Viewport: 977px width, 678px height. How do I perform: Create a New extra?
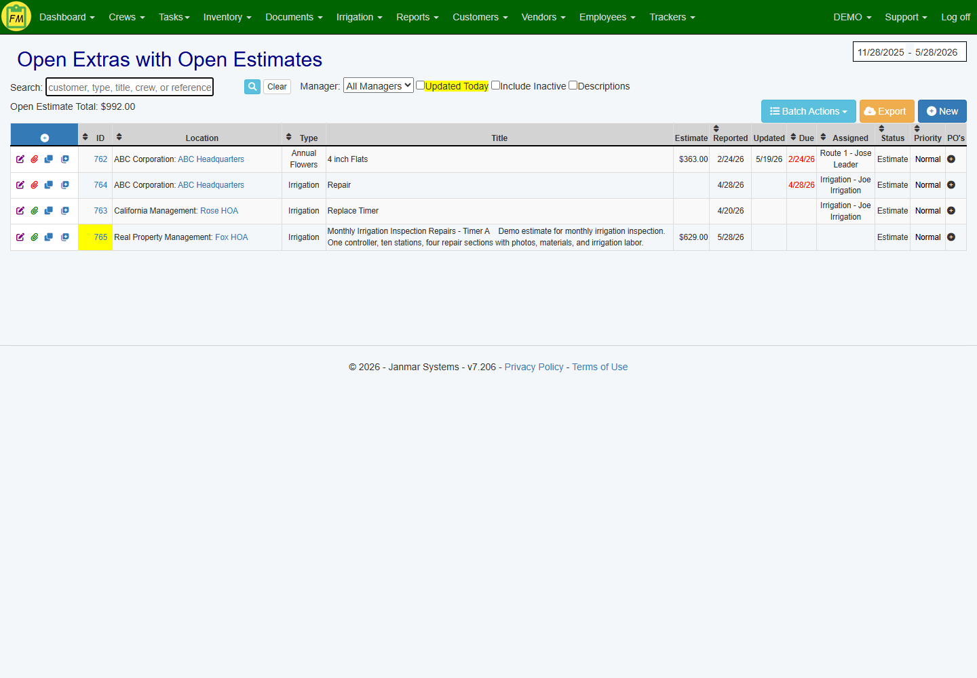click(942, 111)
